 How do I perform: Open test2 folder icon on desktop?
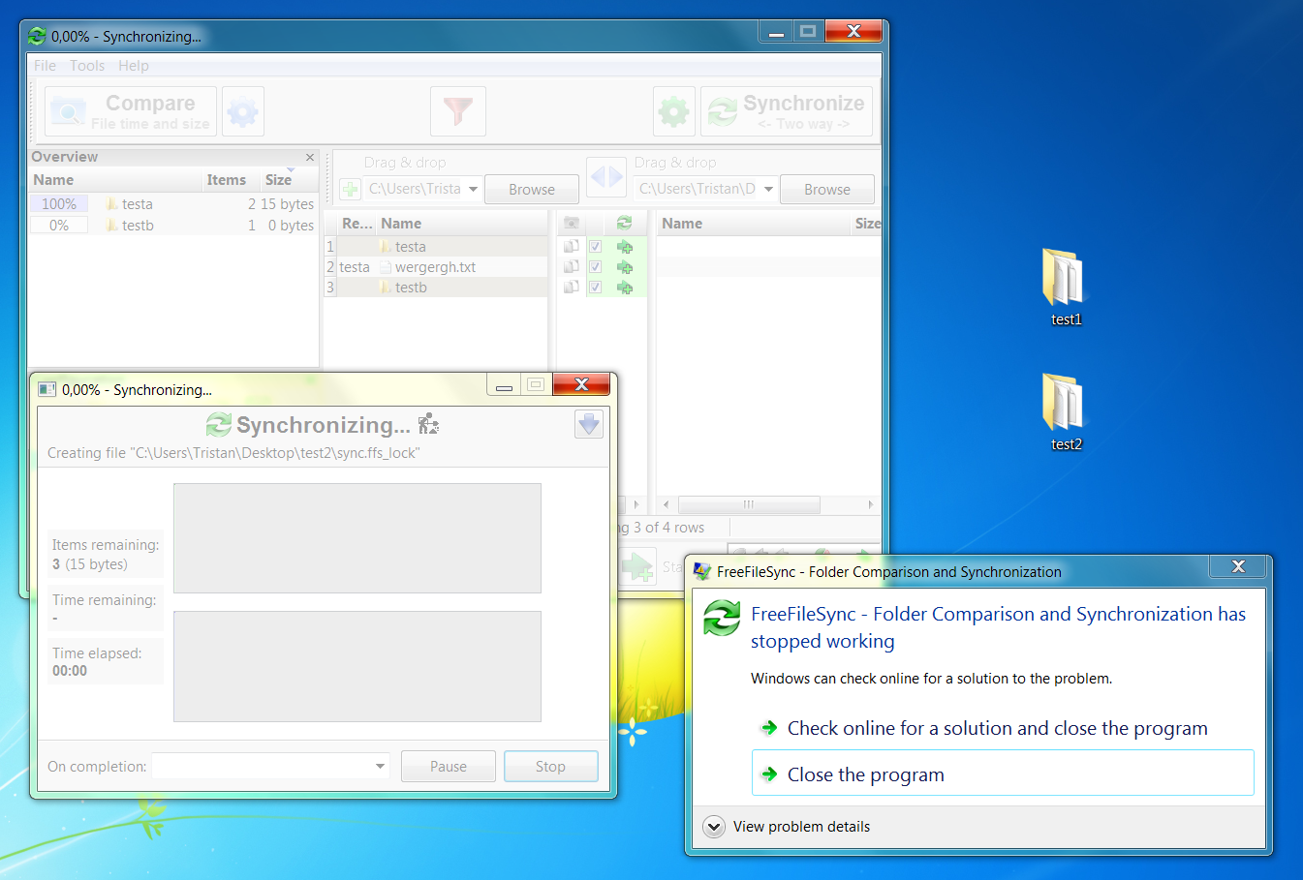pyautogui.click(x=1066, y=402)
